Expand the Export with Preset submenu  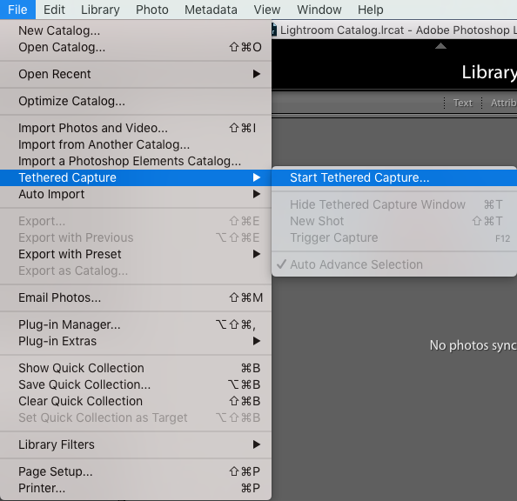(x=136, y=254)
